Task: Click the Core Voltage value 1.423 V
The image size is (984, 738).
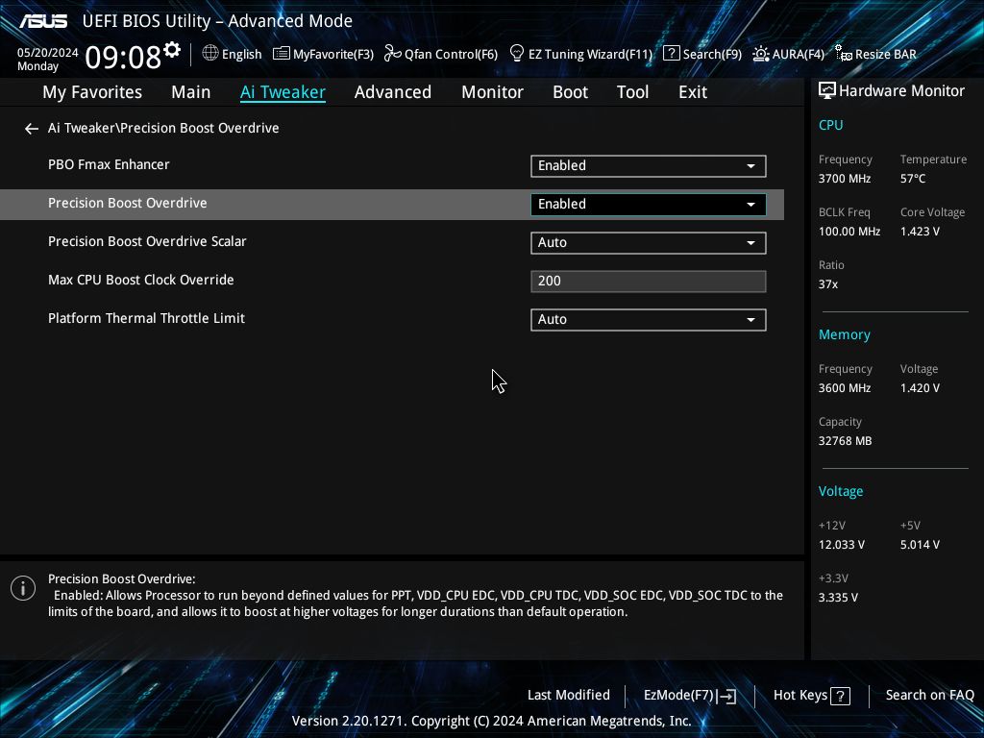Action: pyautogui.click(x=920, y=232)
